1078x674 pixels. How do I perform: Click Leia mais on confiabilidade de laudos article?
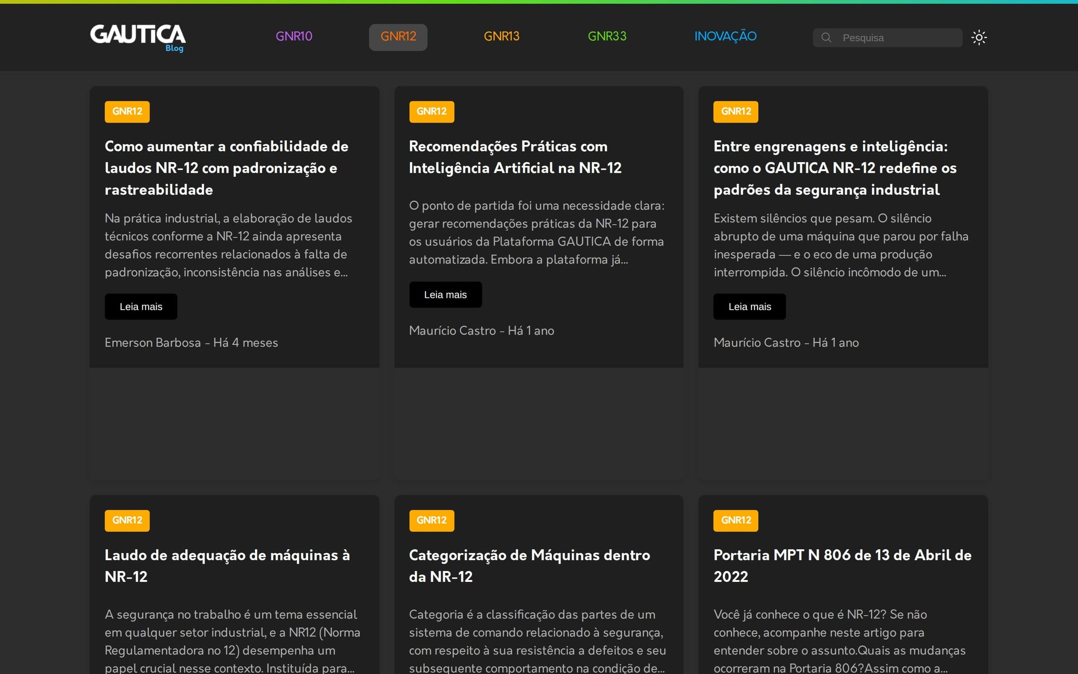pos(141,307)
